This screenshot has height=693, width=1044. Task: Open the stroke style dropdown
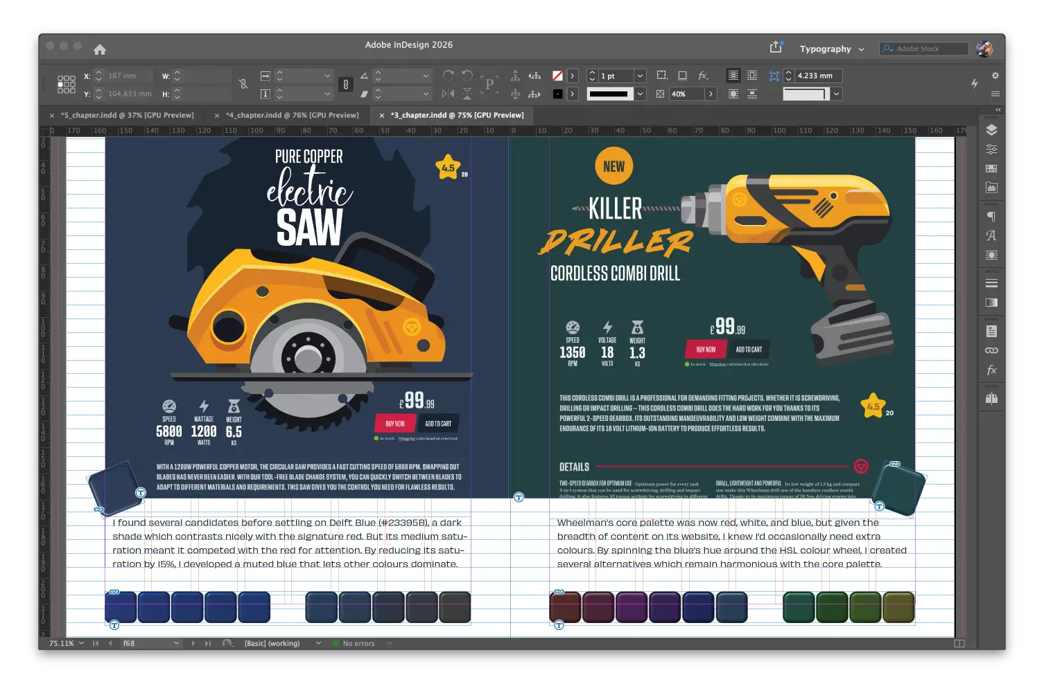[641, 93]
